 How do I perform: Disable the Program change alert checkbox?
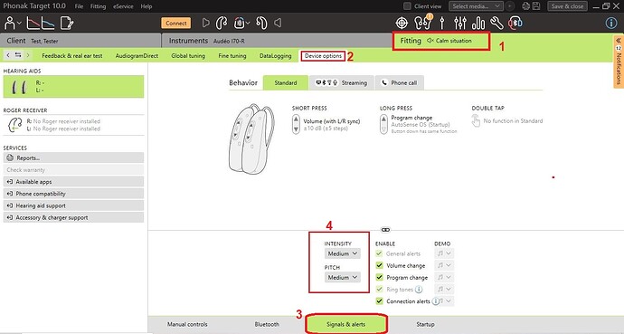[x=379, y=278]
